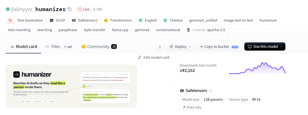Screen dimensions: 308x115
Task: Click the xet badge beside Files
Action: pos(68,47)
